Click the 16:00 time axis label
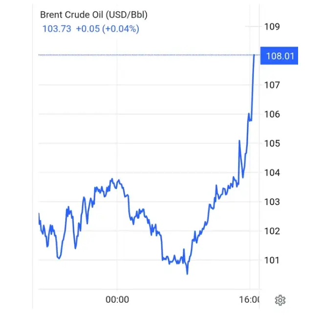Image resolution: width=324 pixels, height=316 pixels. pyautogui.click(x=250, y=300)
